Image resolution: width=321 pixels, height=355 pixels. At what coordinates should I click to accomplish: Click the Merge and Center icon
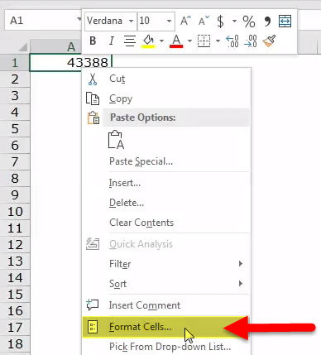(285, 21)
